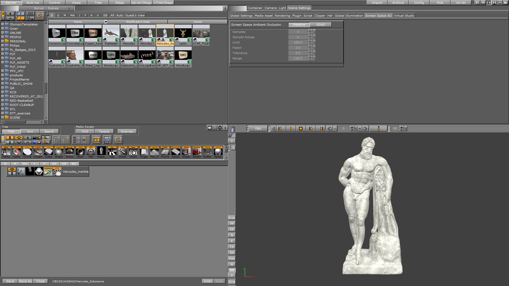Click the timeline frame value field
Screen dimensions: 509x286
pyautogui.click(x=343, y=128)
